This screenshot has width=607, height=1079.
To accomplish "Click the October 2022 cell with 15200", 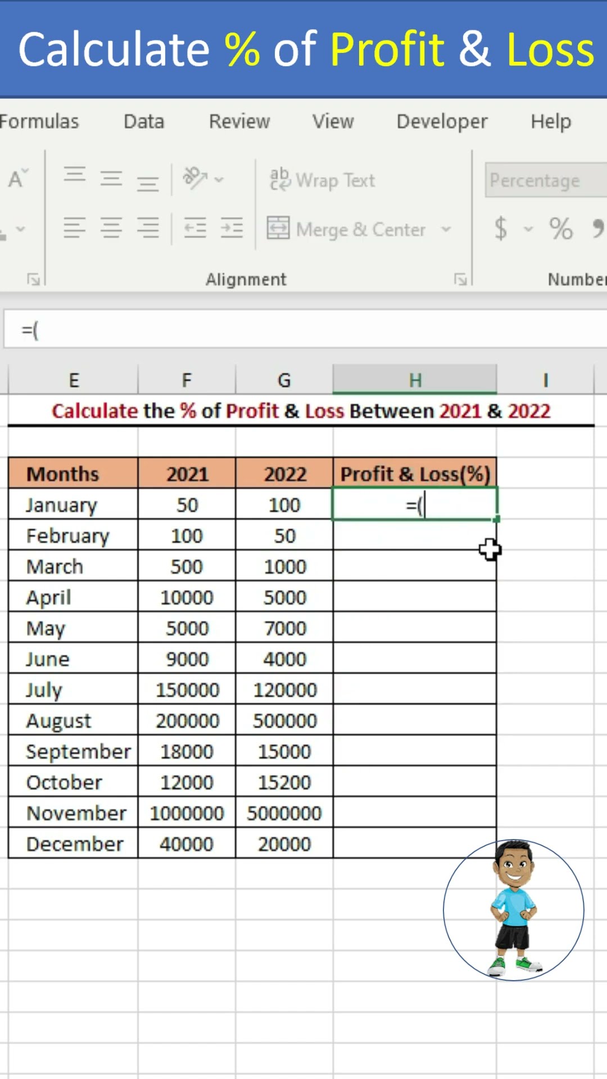I will click(x=284, y=782).
